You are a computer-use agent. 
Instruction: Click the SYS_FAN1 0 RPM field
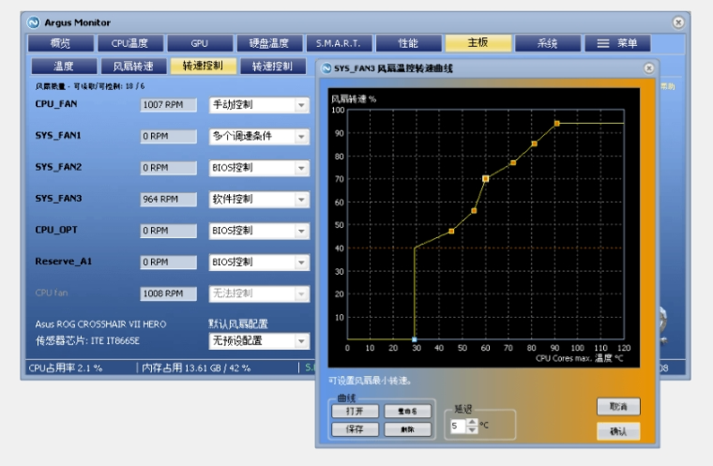pos(168,136)
